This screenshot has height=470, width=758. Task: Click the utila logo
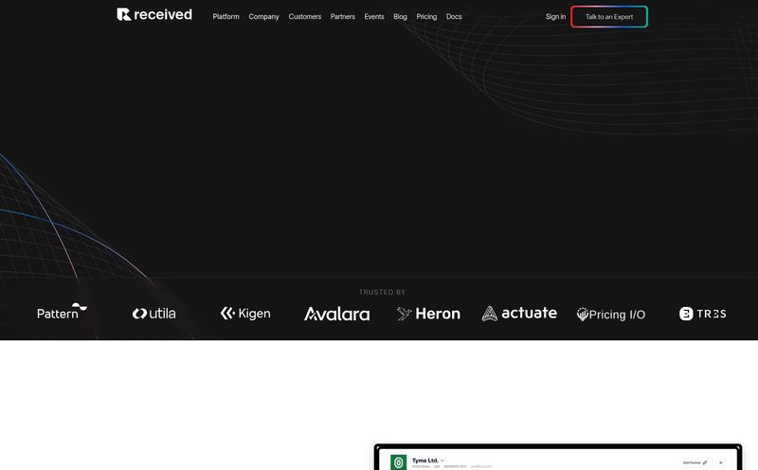pyautogui.click(x=153, y=314)
